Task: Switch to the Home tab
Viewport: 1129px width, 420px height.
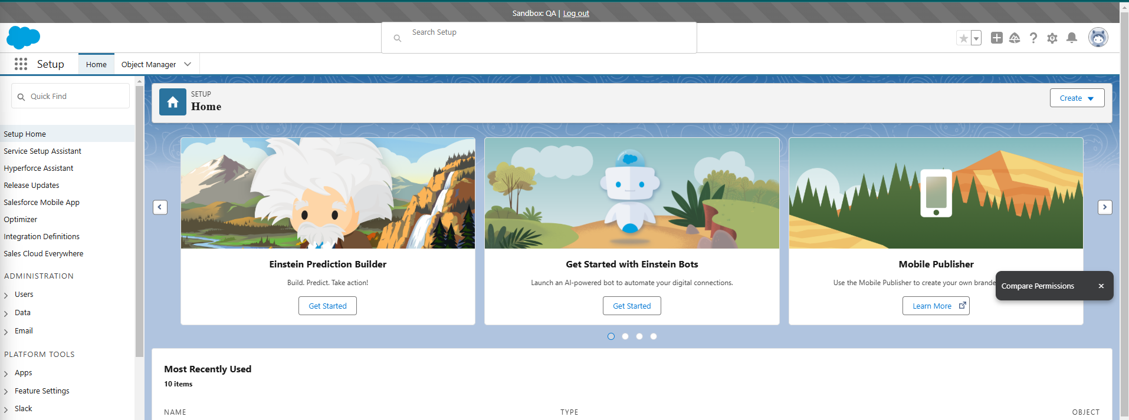Action: coord(96,64)
